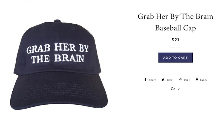
Task: Click the Google Plus G+ icon
Action: pyautogui.click(x=173, y=89)
